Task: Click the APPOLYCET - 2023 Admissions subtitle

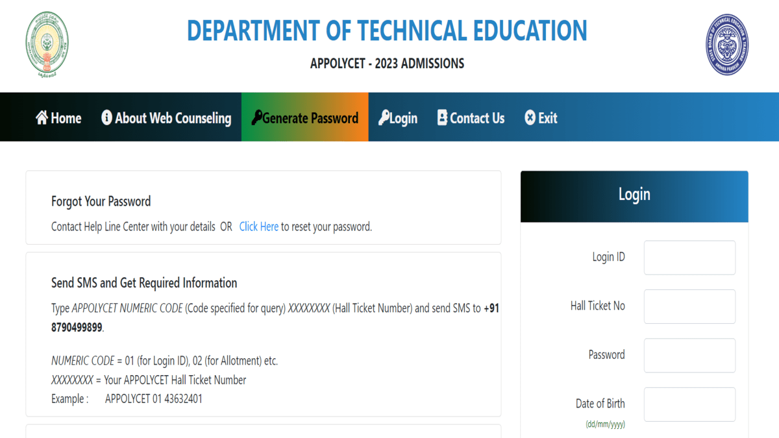Action: (387, 64)
